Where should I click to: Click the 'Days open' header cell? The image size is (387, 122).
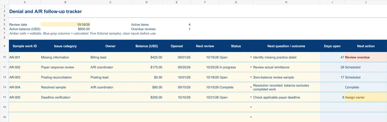click(332, 46)
